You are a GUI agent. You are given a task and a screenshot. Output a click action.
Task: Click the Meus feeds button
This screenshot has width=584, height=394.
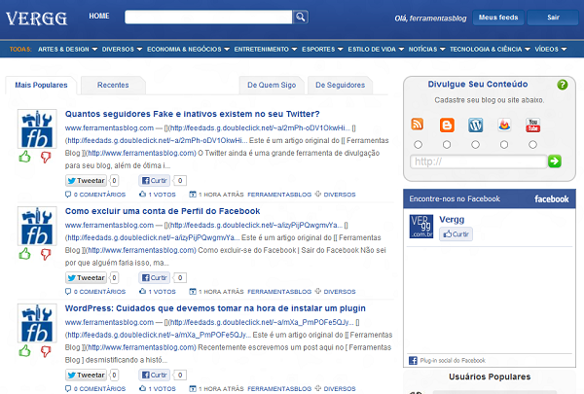click(x=499, y=18)
